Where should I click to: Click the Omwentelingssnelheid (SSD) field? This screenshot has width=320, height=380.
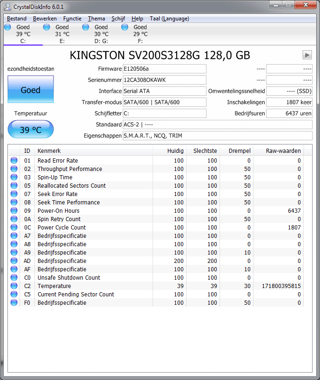point(289,91)
